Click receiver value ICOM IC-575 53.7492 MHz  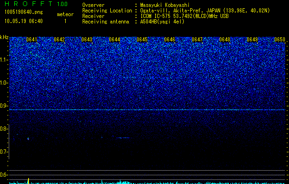coord(184,16)
